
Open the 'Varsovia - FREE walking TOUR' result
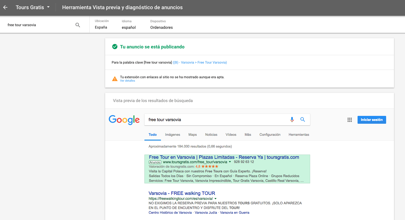coord(182,193)
